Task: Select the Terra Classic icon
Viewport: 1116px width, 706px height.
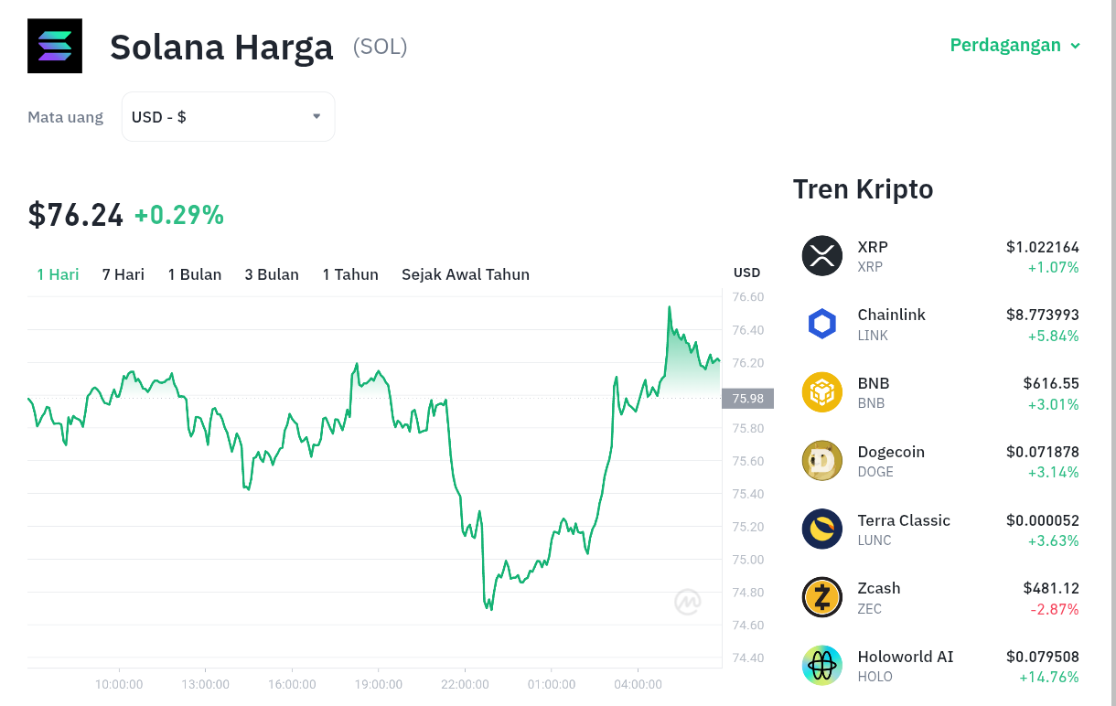Action: [x=821, y=529]
